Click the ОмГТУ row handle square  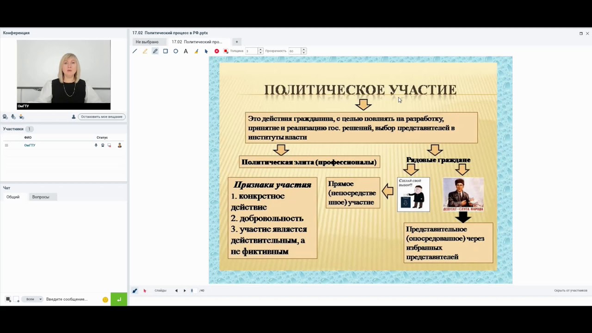click(6, 145)
